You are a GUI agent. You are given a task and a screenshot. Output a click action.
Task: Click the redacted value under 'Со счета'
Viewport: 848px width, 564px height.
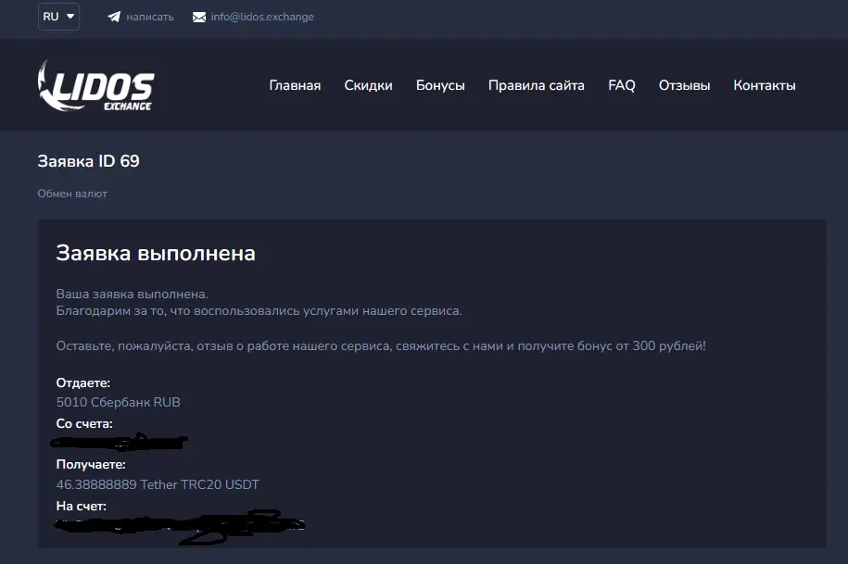click(x=122, y=443)
